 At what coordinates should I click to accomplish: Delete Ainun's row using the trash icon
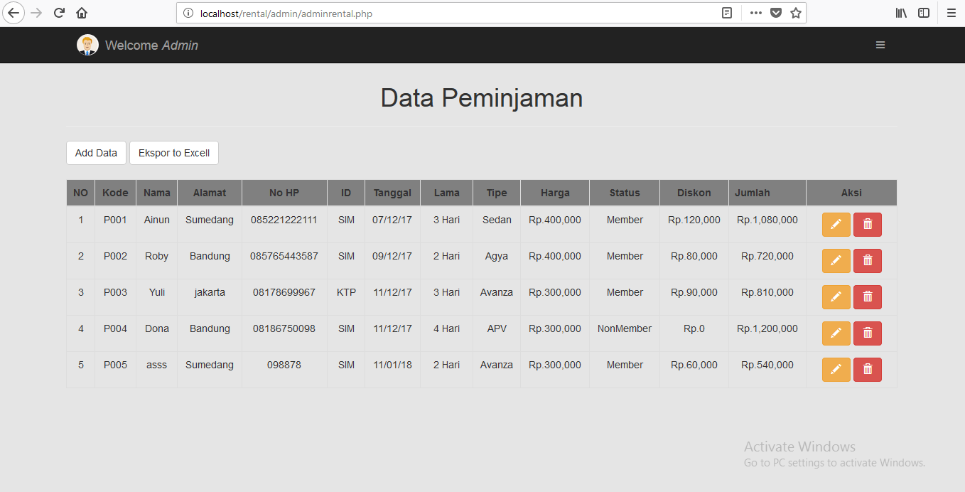coord(867,224)
